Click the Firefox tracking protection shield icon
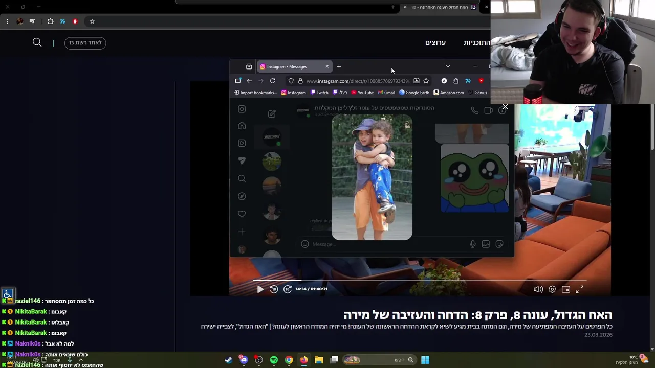The image size is (655, 368). point(291,81)
